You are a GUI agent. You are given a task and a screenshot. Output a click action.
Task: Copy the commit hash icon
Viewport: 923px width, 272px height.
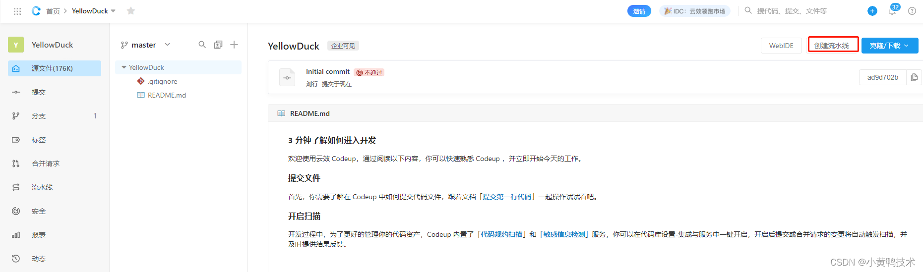coord(914,77)
